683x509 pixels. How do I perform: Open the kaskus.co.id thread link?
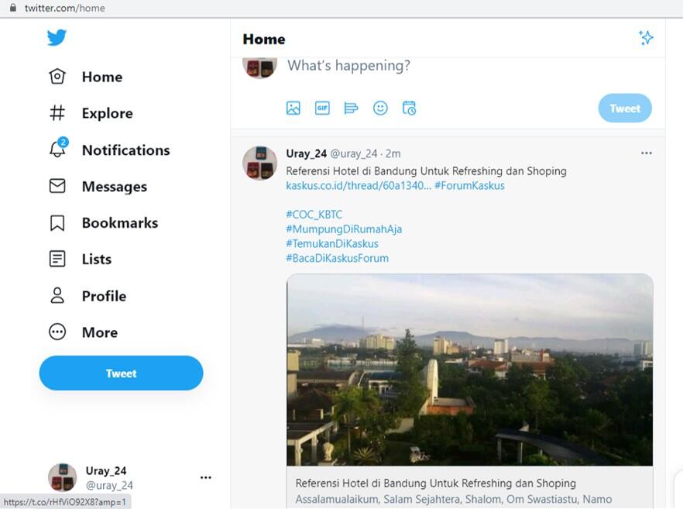pyautogui.click(x=359, y=185)
